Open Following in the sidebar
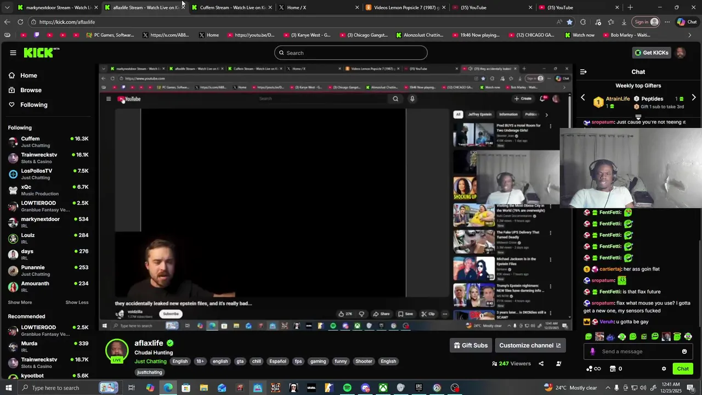Screen dimensions: 702x395 [x=33, y=105]
